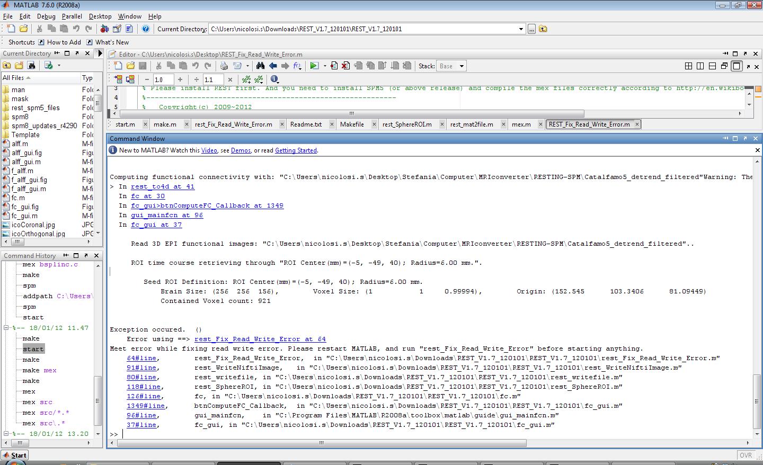This screenshot has width=763, height=465.
Task: Maximize document layout icon in Editor
Action: tap(737, 66)
